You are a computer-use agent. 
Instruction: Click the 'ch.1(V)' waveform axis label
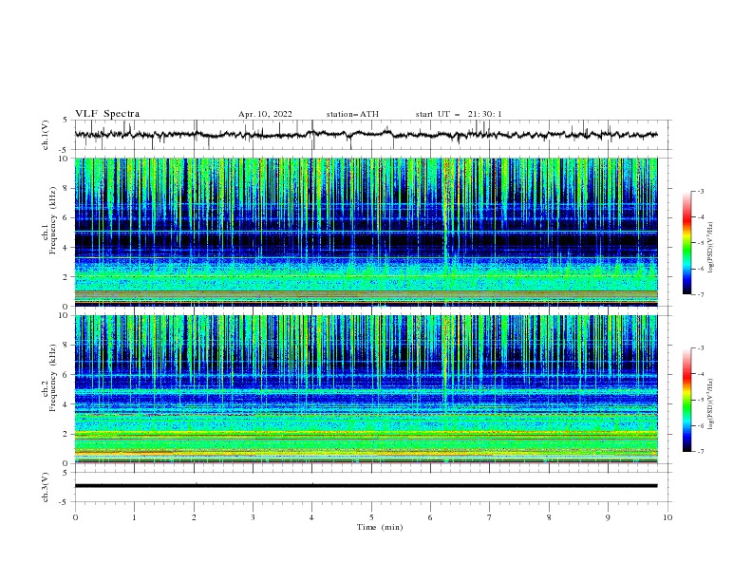pos(46,135)
